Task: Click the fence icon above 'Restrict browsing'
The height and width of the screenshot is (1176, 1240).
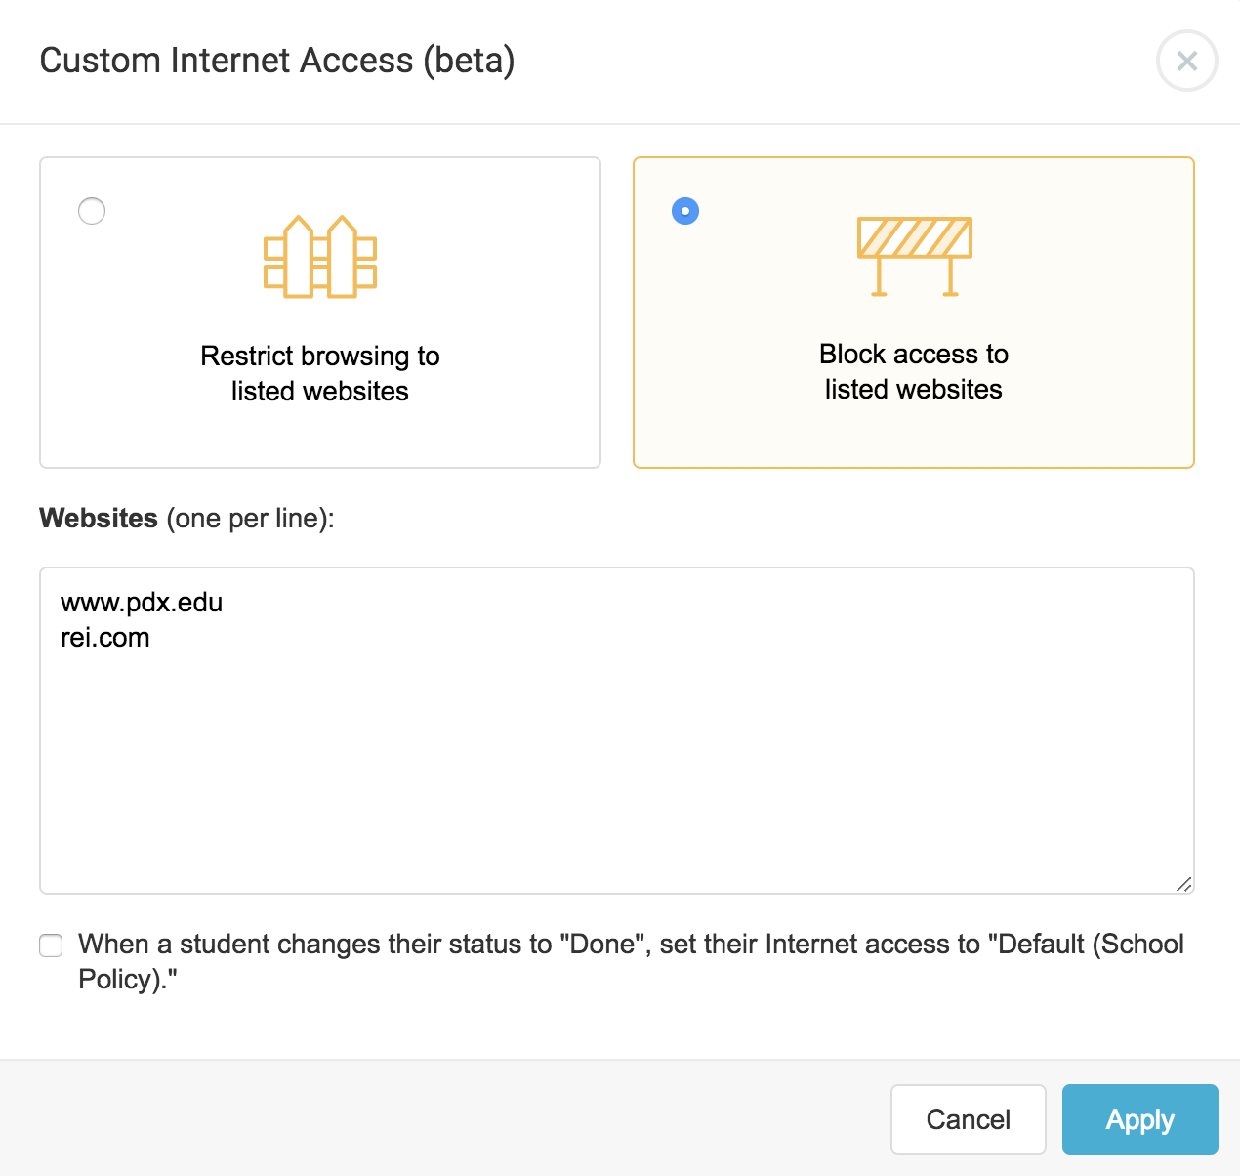Action: click(x=319, y=256)
